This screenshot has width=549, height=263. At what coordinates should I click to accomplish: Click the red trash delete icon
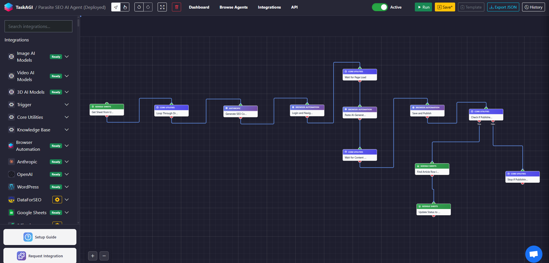(177, 7)
